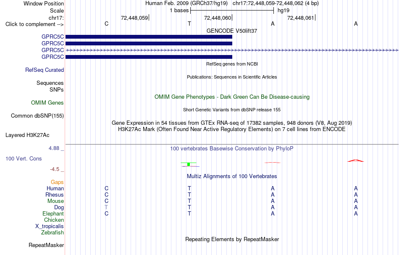Click the 'hg19' text beside the scale bar

coord(283,11)
